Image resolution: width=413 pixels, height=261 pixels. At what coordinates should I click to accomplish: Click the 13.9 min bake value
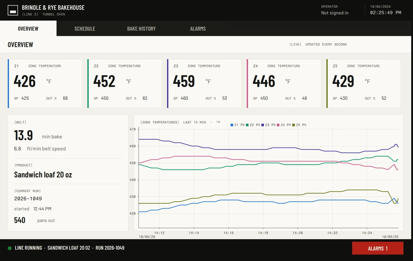[x=23, y=135]
